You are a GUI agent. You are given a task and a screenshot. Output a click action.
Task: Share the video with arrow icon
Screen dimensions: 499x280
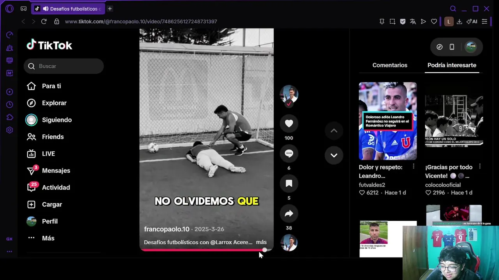point(289,213)
